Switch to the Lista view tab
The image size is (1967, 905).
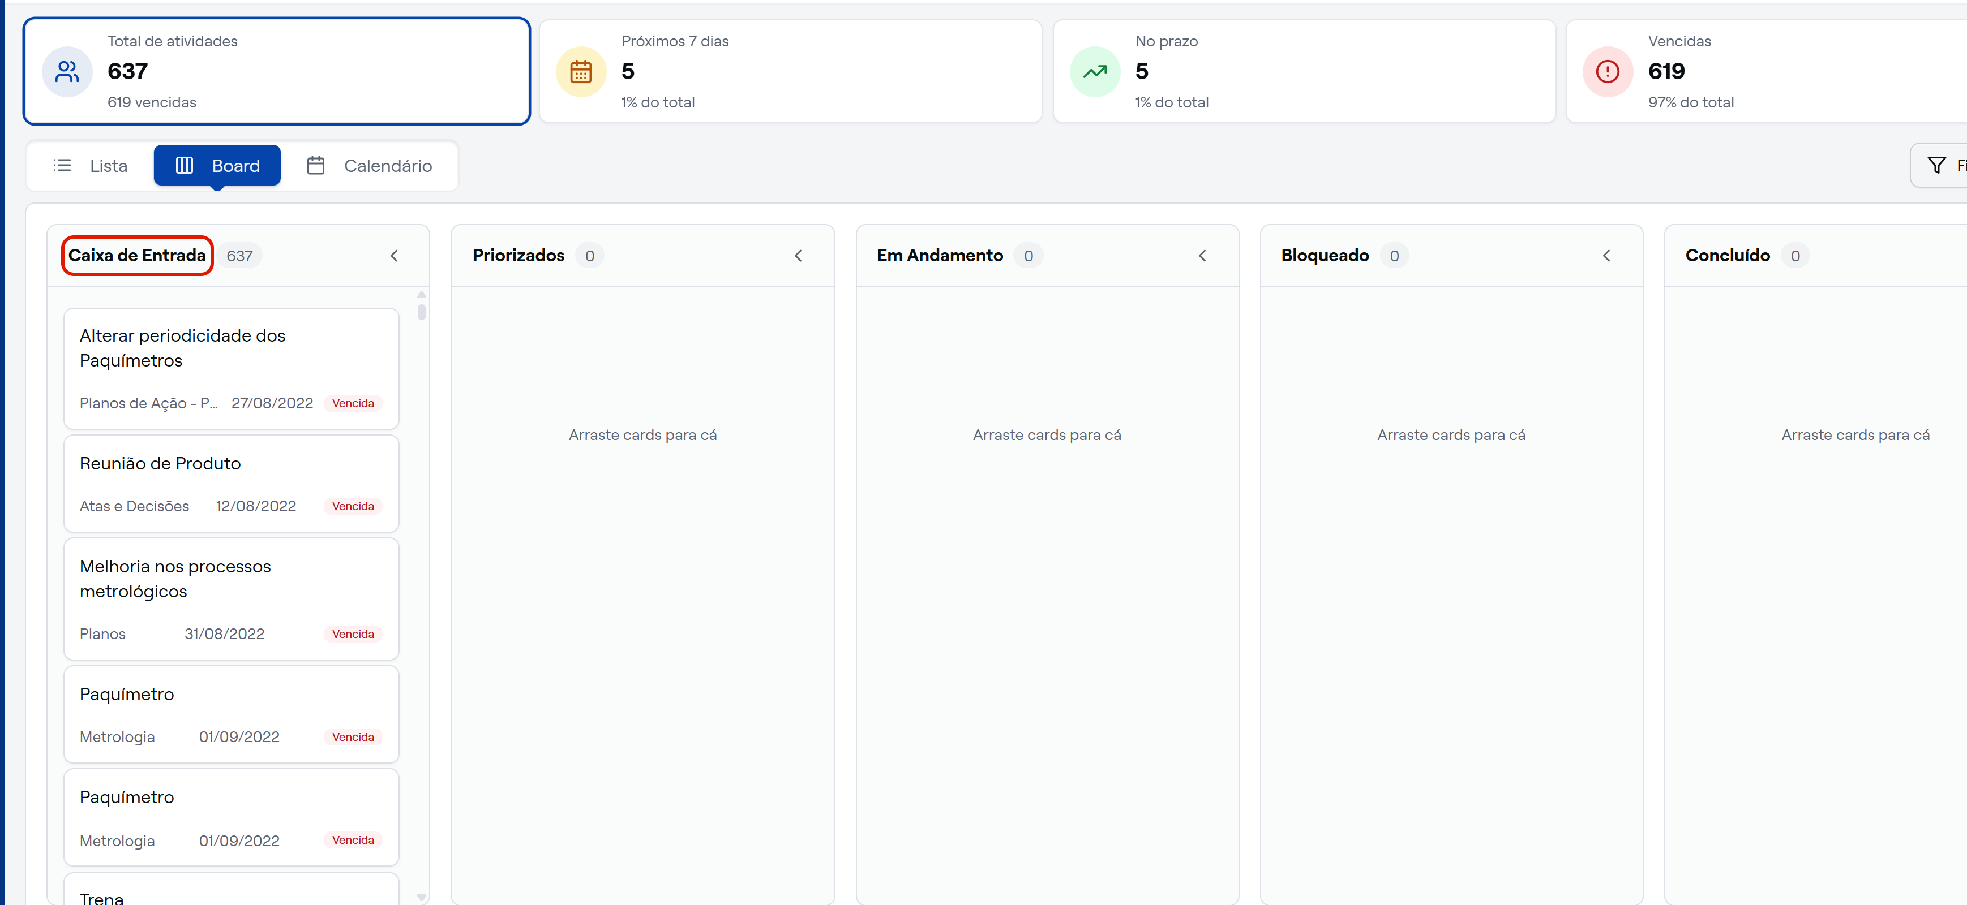pyautogui.click(x=91, y=166)
